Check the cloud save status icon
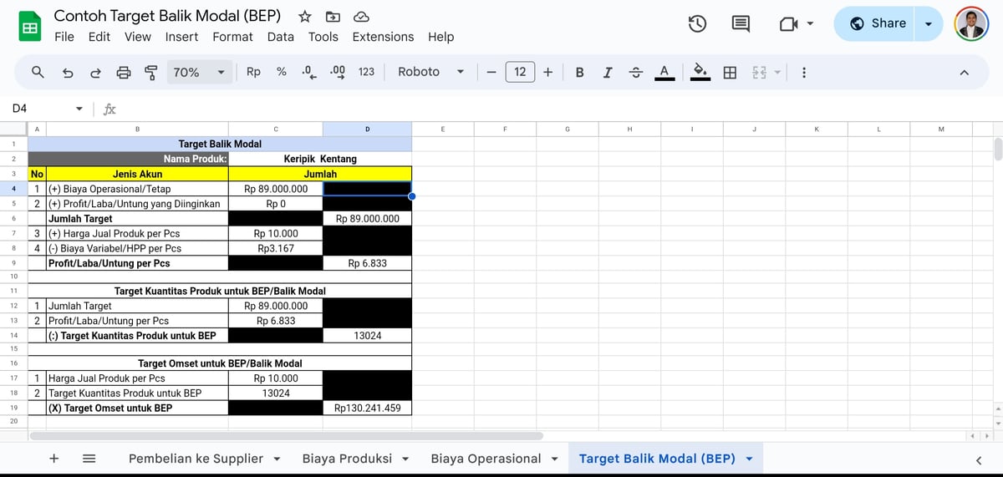The image size is (1003, 477). click(361, 17)
